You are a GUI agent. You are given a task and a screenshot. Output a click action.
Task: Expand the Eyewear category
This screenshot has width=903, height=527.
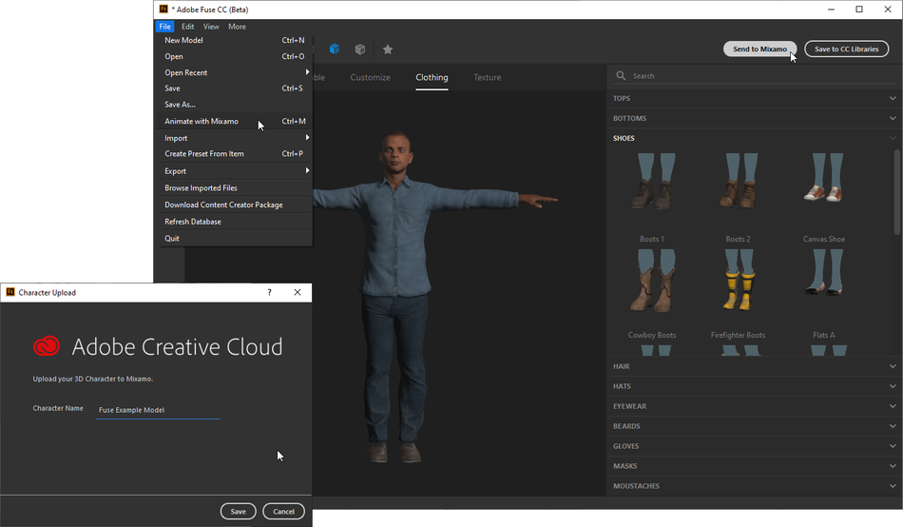pos(754,406)
